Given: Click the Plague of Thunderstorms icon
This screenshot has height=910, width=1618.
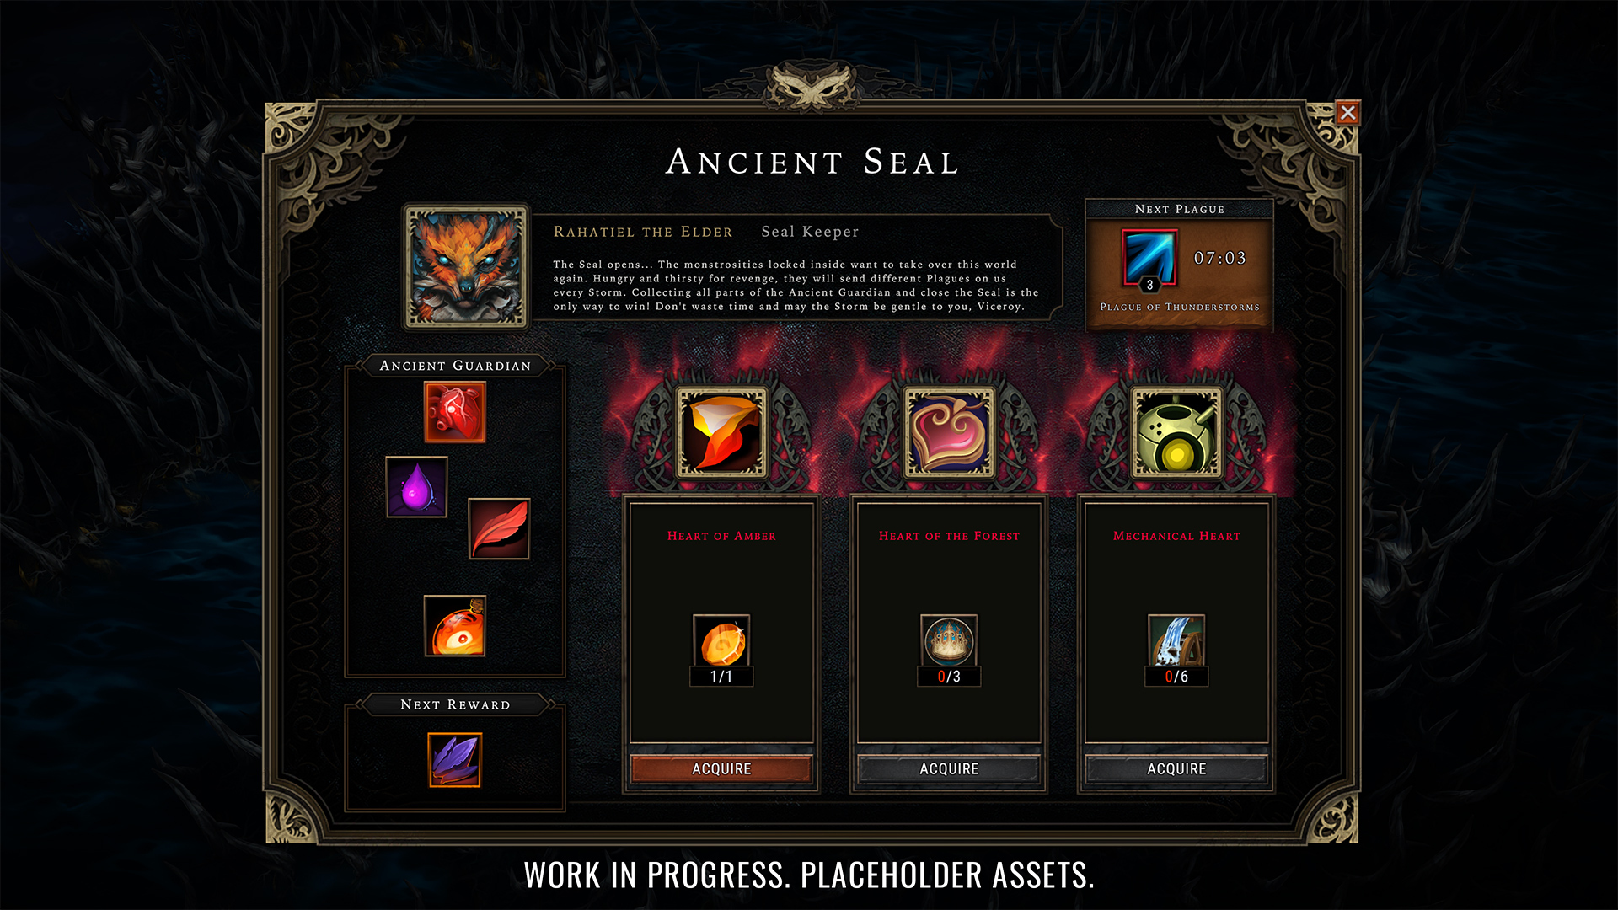Looking at the screenshot, I should [1149, 258].
